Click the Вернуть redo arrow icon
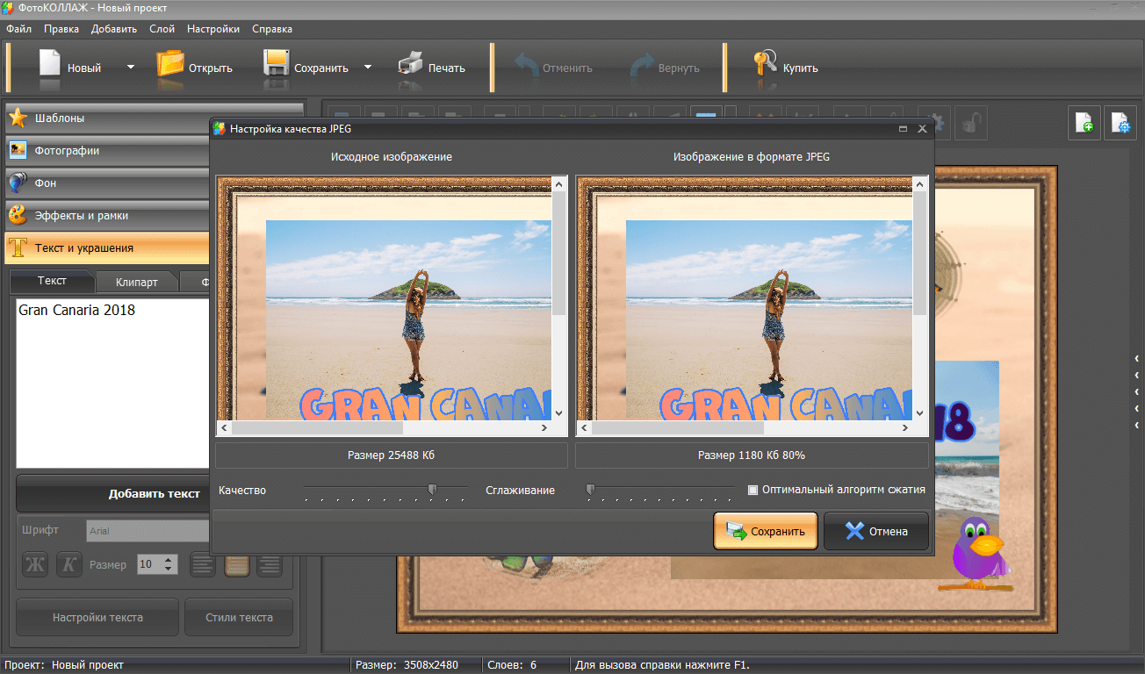This screenshot has height=674, width=1145. point(642,66)
